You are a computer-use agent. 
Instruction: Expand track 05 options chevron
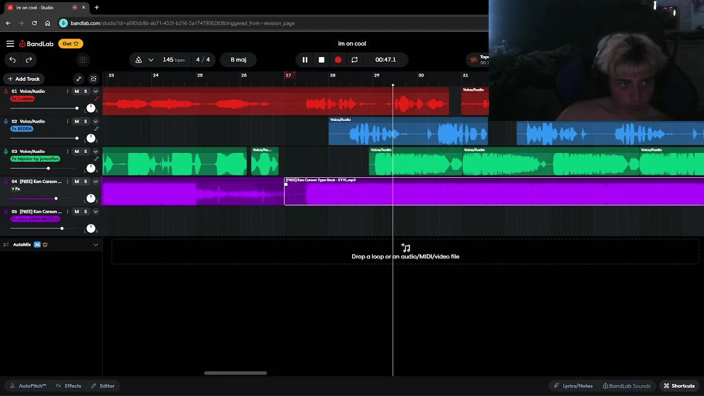pos(95,212)
